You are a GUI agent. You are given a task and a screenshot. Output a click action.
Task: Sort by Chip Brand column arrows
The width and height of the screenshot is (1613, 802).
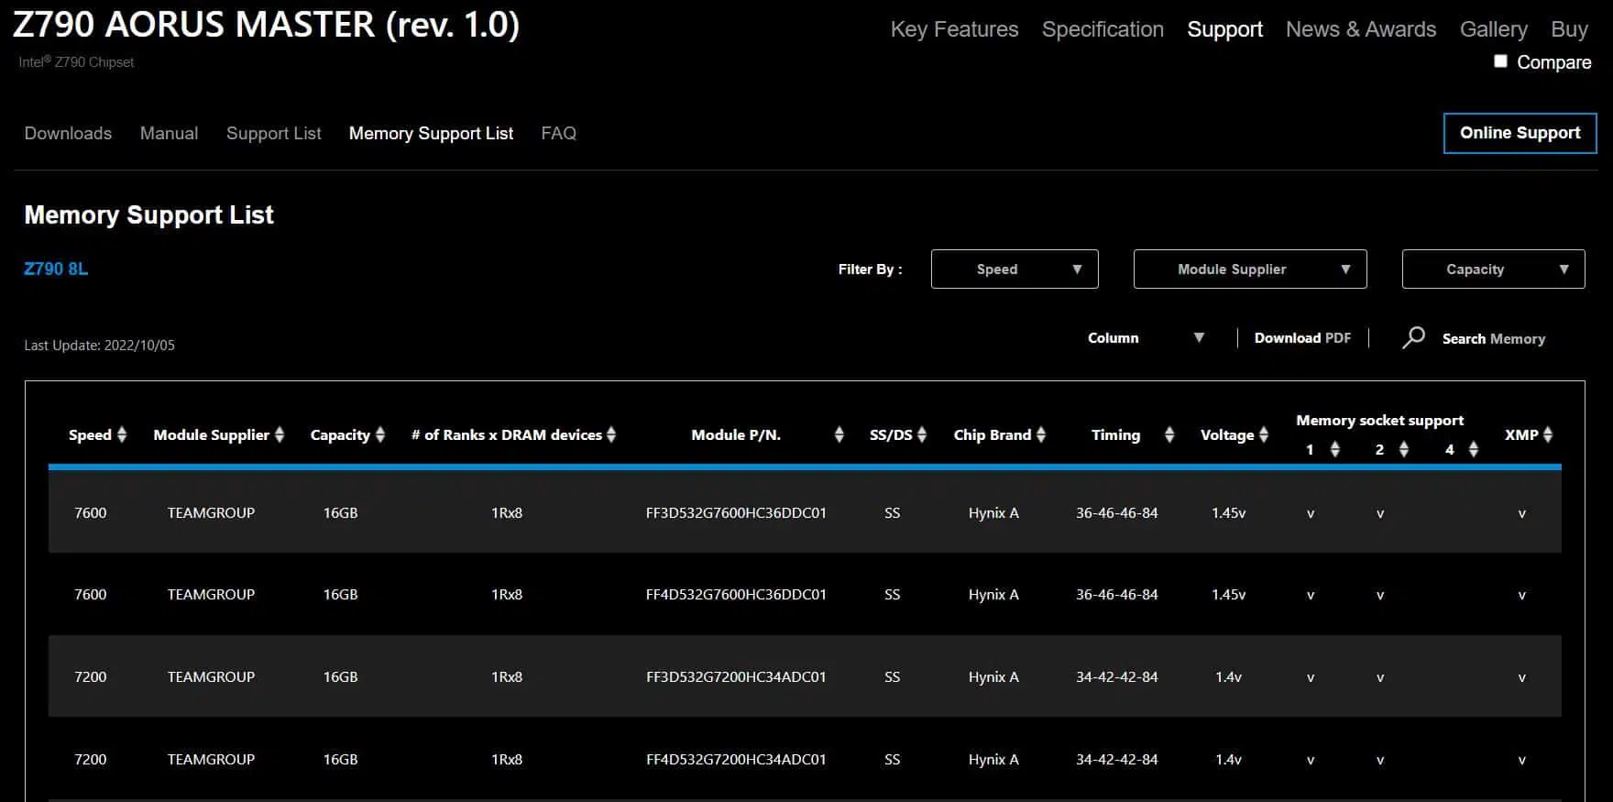(1041, 434)
